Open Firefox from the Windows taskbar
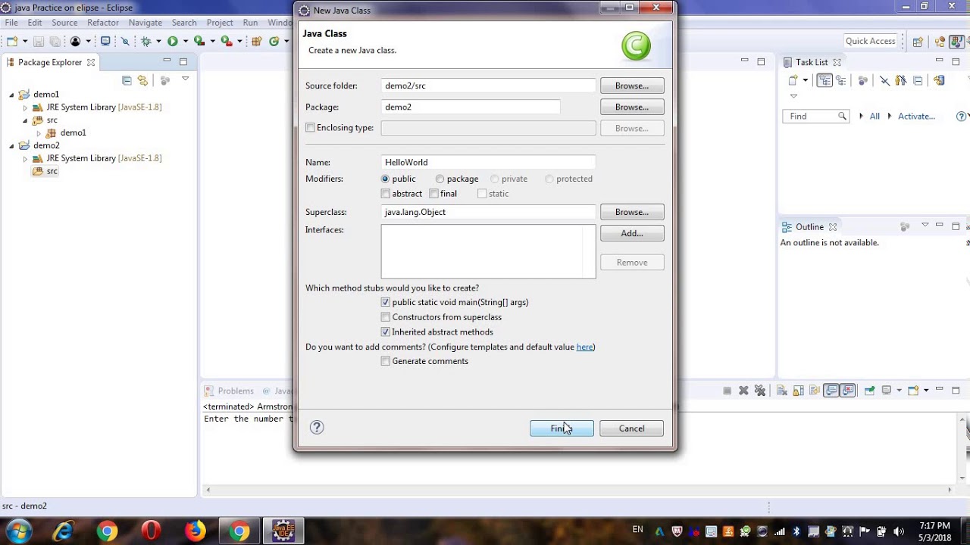This screenshot has height=545, width=970. [x=195, y=531]
